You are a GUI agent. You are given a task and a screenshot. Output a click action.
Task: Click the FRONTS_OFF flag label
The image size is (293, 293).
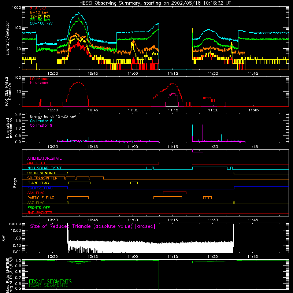[39, 208]
